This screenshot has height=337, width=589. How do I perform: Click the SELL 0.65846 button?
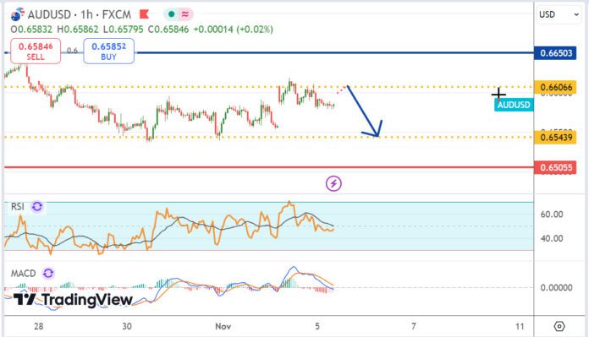[x=36, y=51]
